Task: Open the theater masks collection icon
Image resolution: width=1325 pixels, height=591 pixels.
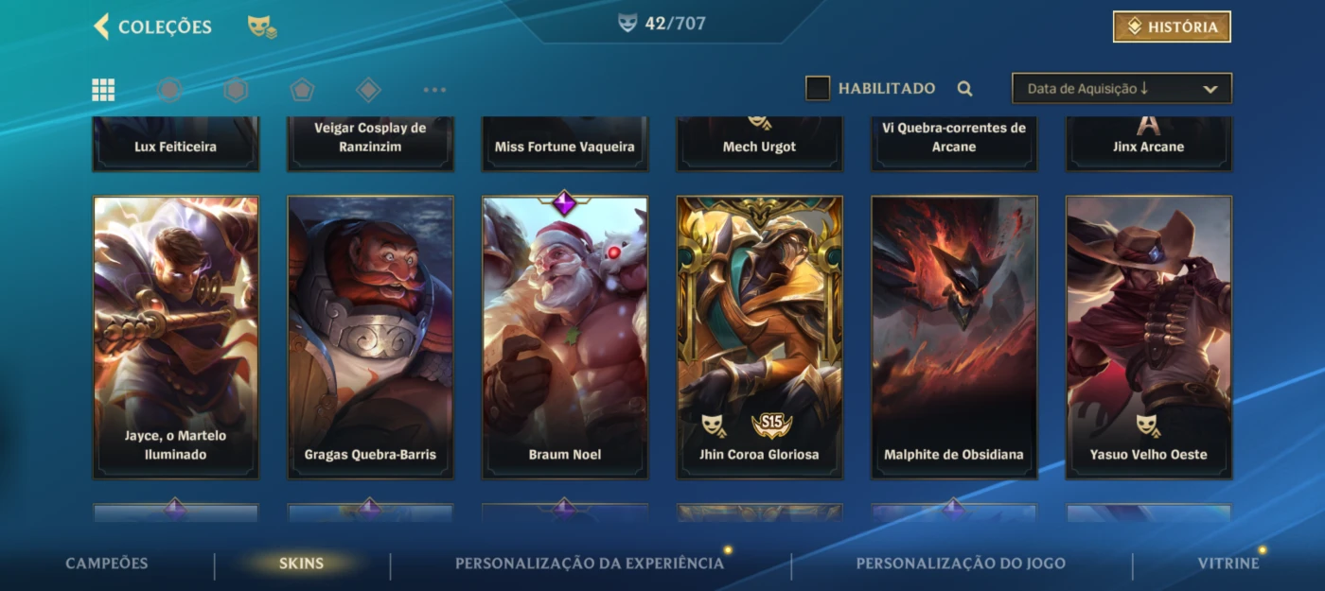Action: pyautogui.click(x=262, y=26)
